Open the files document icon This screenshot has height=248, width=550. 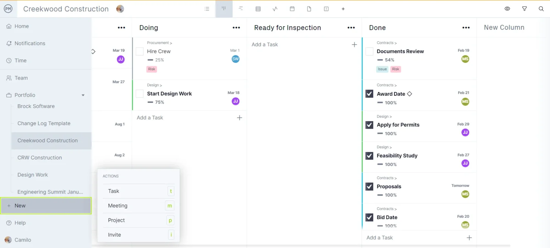(309, 9)
